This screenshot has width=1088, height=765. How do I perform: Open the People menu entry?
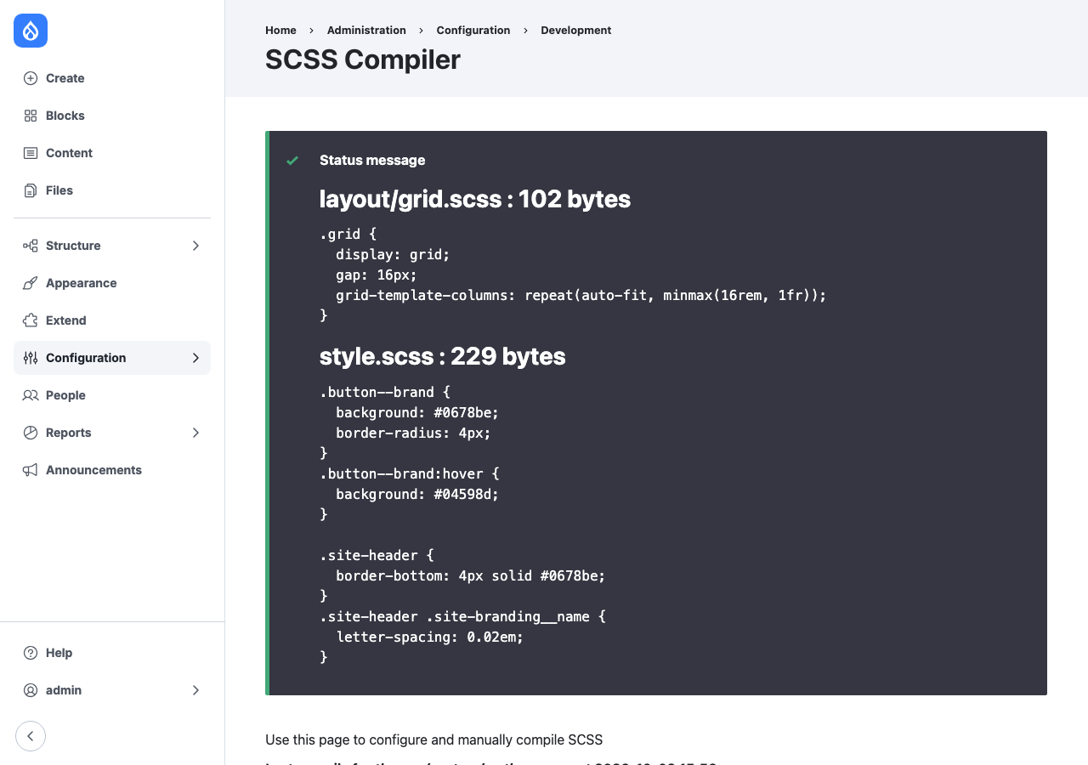112,395
